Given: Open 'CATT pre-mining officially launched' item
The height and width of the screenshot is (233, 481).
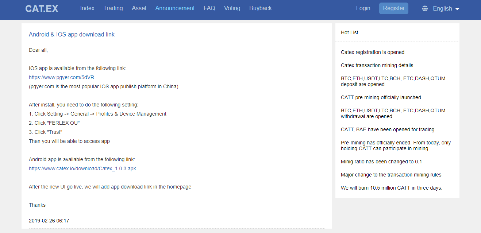Looking at the screenshot, I should 381,97.
